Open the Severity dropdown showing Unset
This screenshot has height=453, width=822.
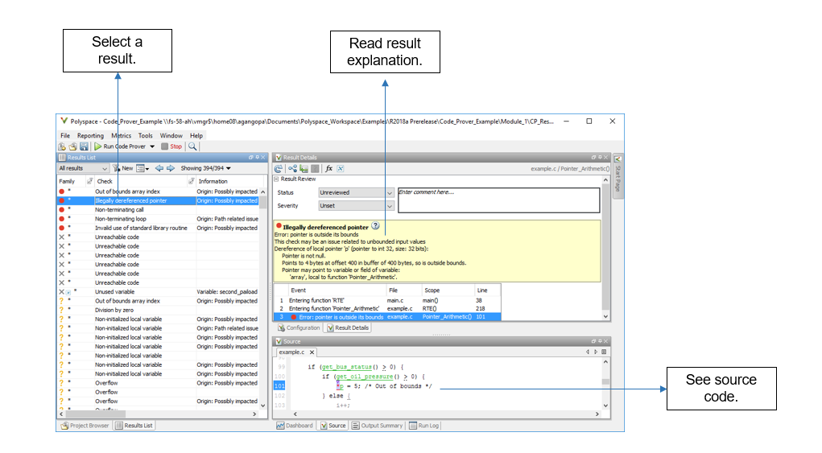356,207
